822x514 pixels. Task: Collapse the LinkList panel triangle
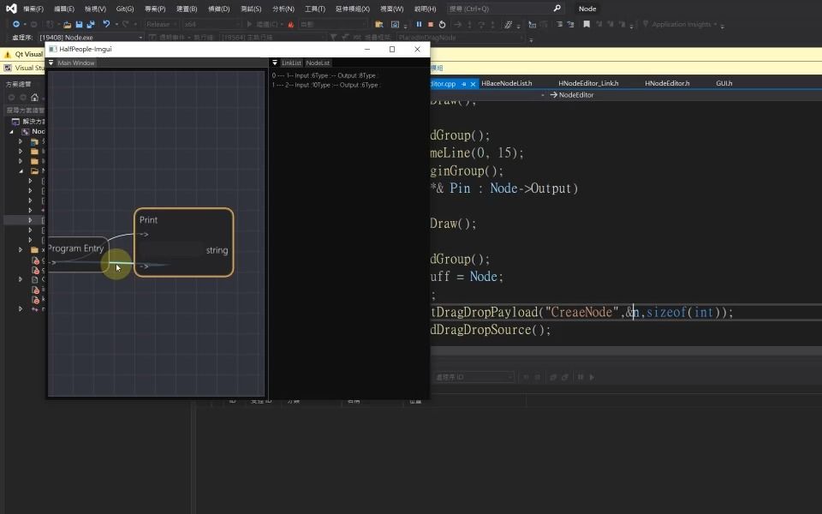tap(275, 63)
